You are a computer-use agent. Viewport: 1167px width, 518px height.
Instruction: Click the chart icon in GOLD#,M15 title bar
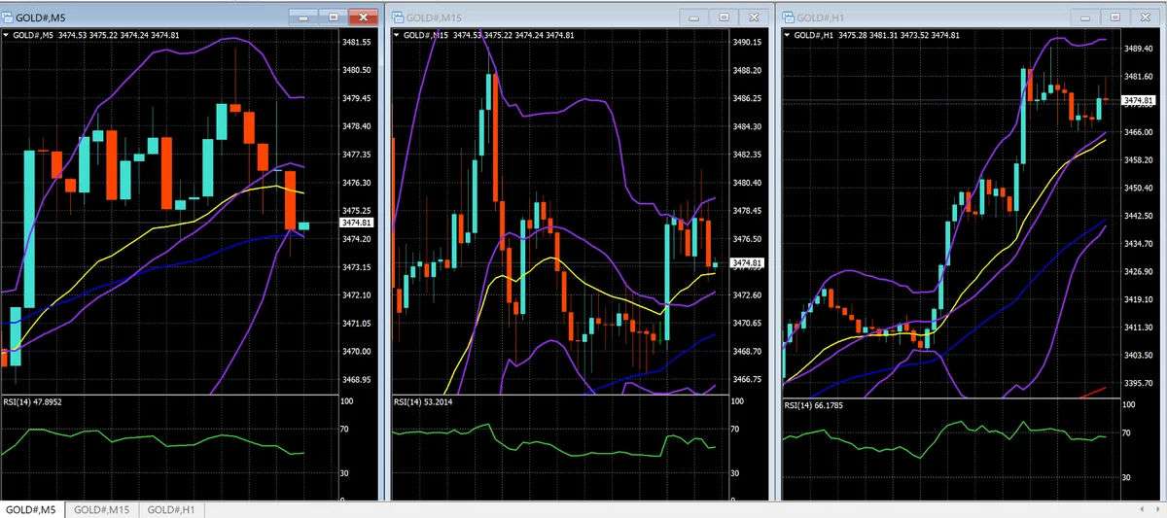click(399, 17)
